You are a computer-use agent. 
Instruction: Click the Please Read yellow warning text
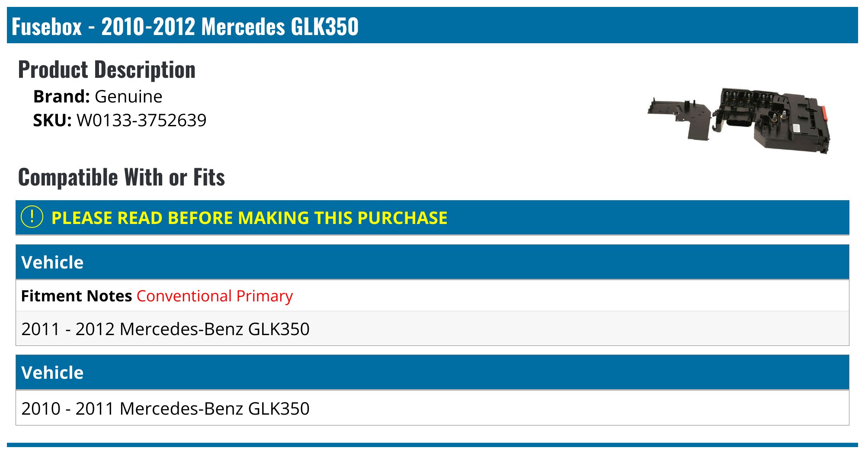pos(250,218)
